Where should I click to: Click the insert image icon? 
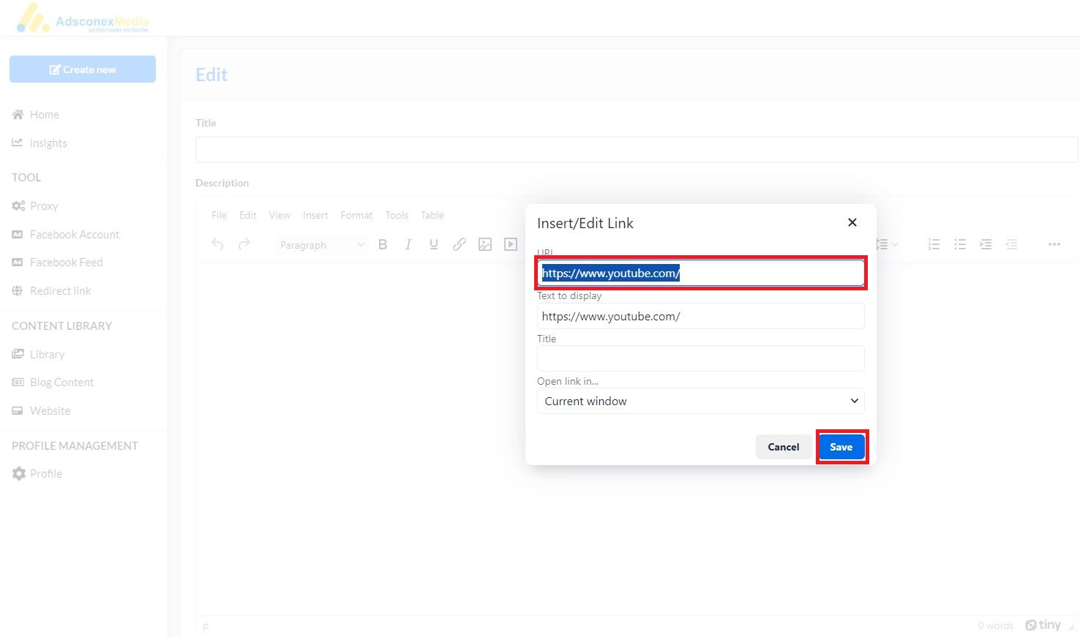click(485, 244)
